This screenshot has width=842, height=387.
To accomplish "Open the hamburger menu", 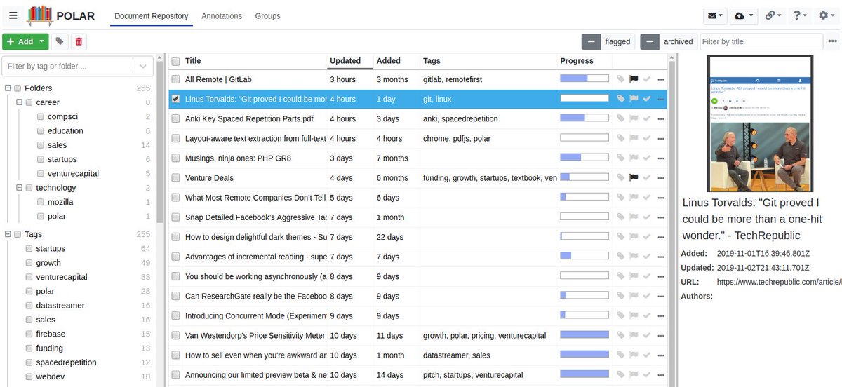I will pyautogui.click(x=13, y=15).
